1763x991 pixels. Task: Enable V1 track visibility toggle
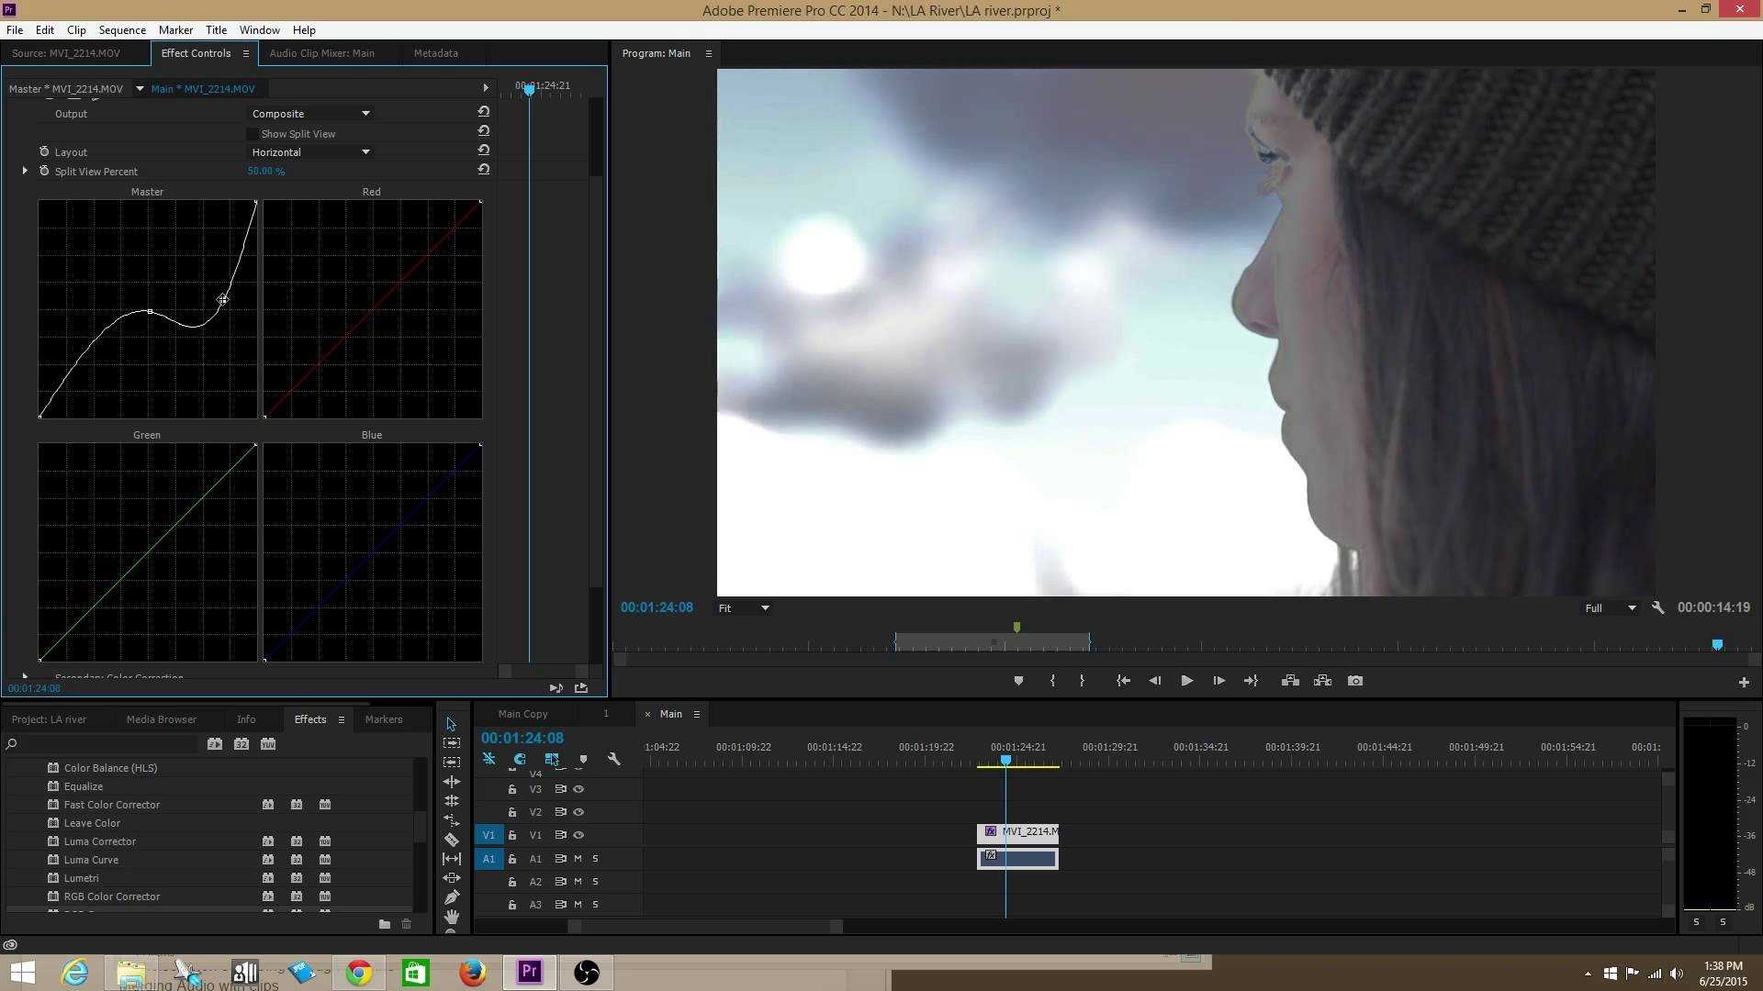click(x=578, y=834)
